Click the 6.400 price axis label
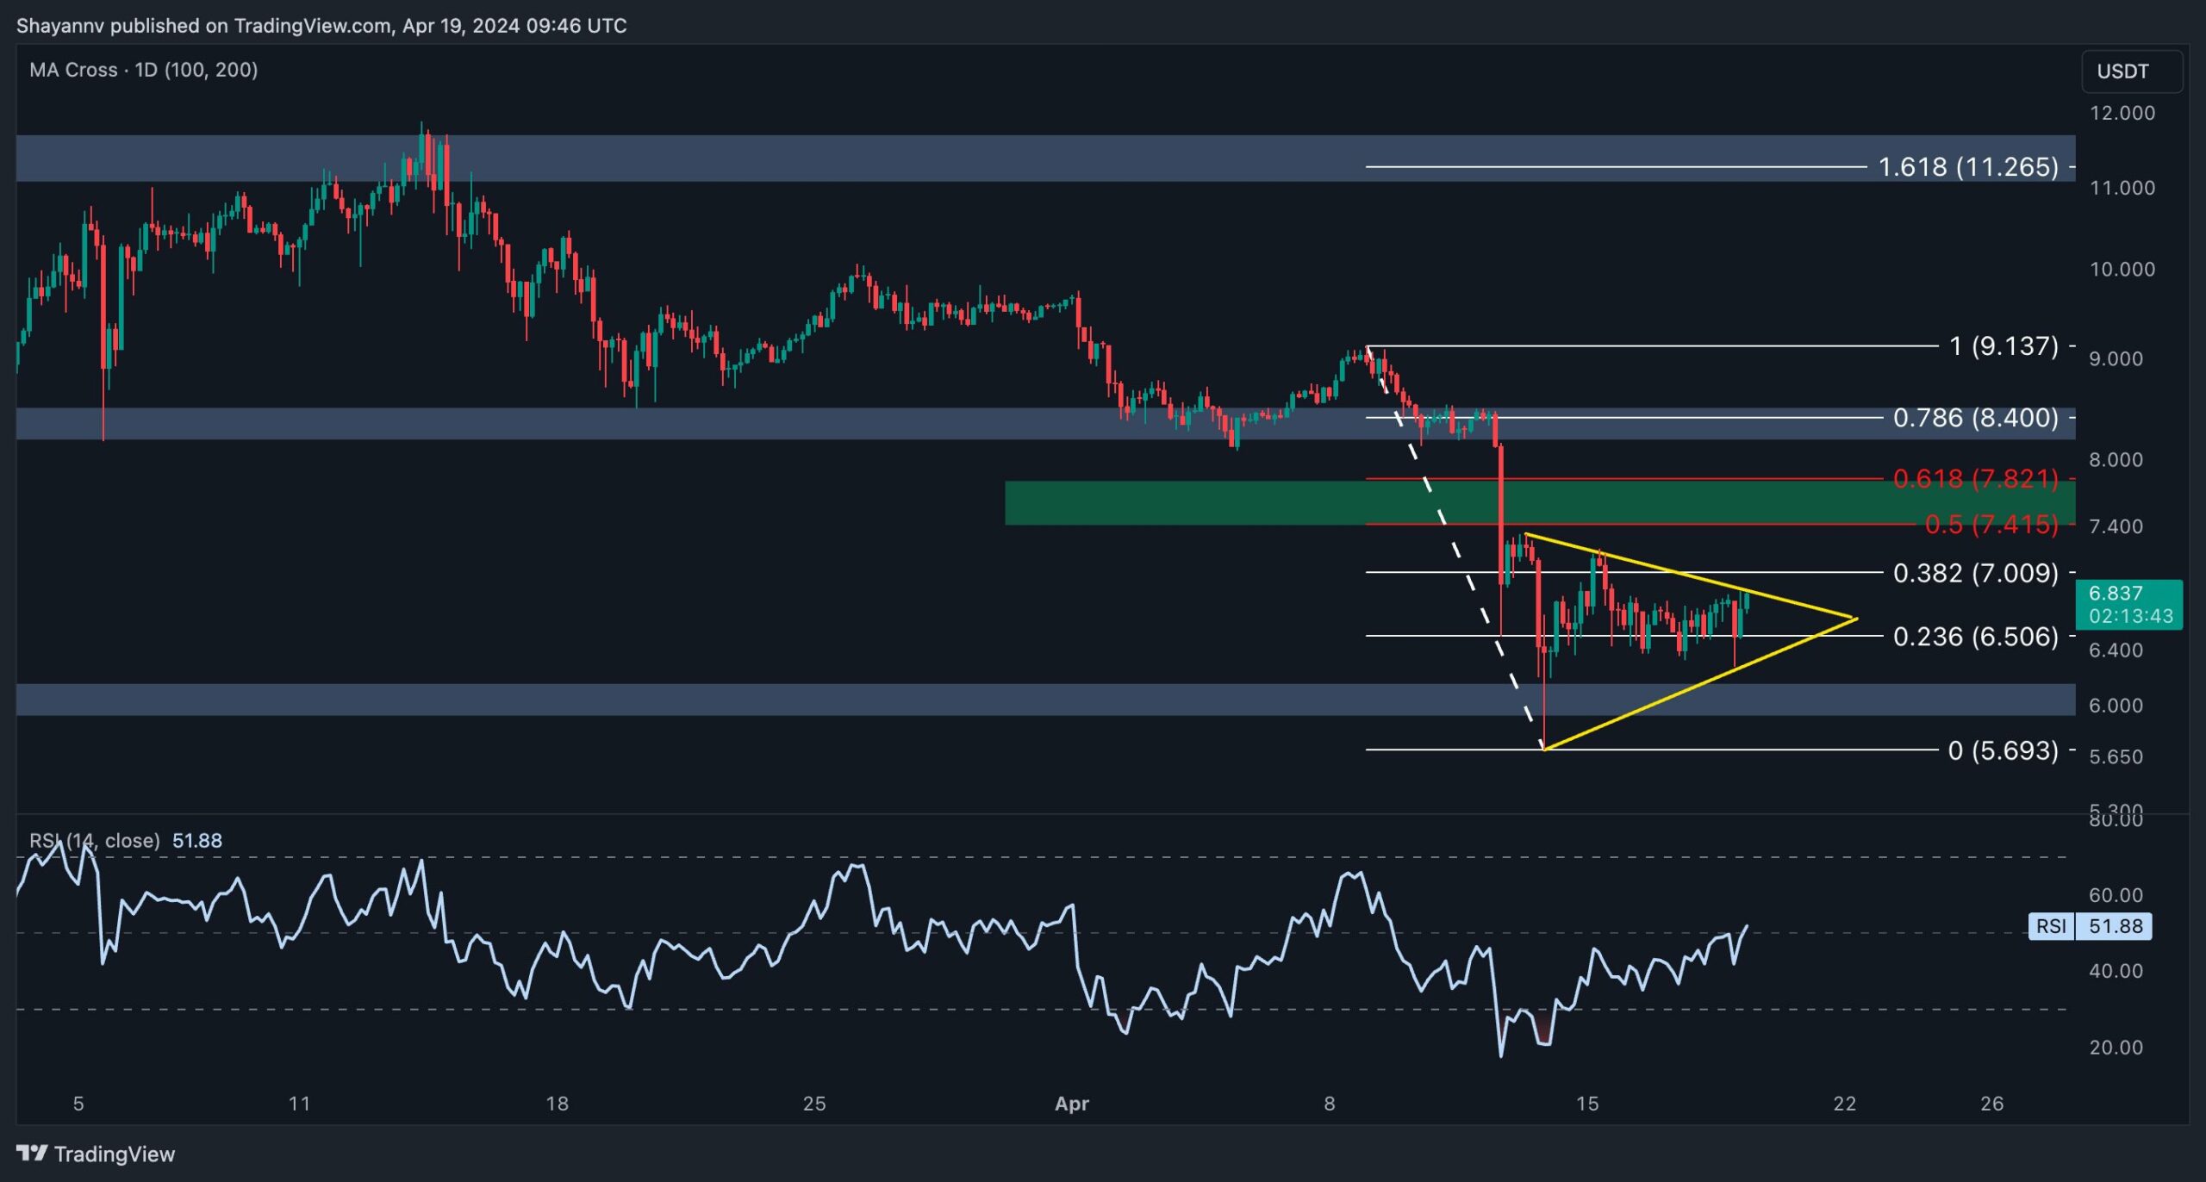The height and width of the screenshot is (1182, 2206). 2116,650
